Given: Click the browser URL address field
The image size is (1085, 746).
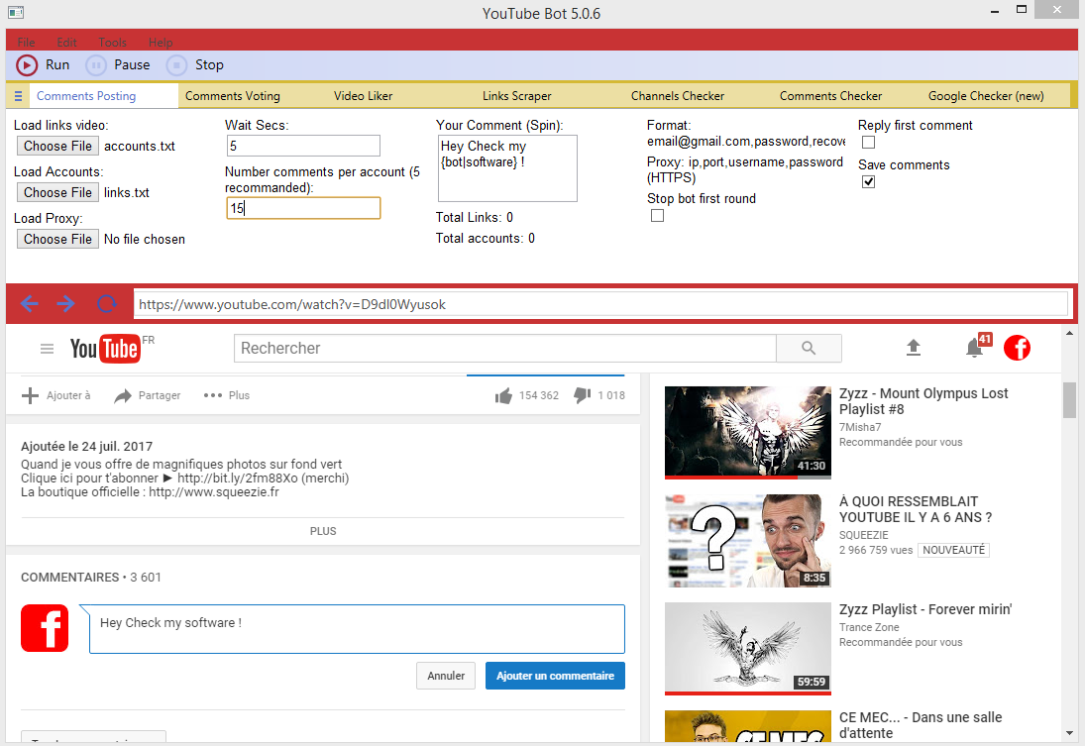Looking at the screenshot, I should 599,304.
